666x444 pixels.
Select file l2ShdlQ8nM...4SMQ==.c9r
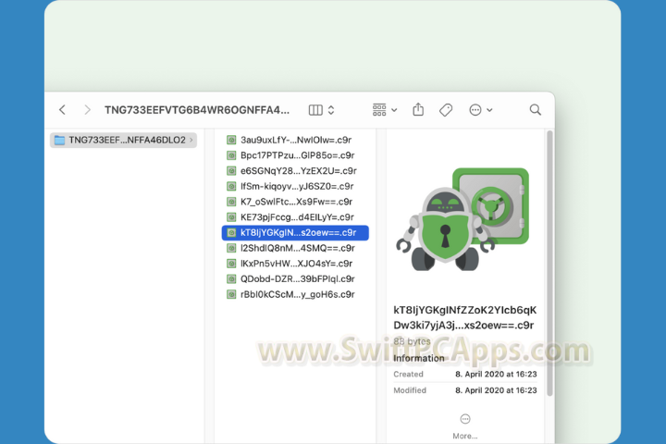(x=295, y=248)
